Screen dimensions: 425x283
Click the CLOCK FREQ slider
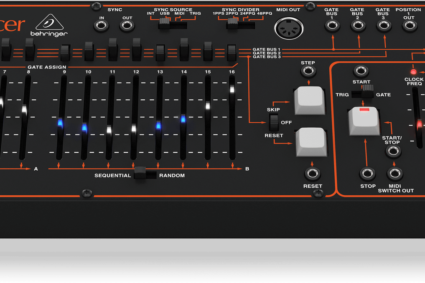coord(420,124)
